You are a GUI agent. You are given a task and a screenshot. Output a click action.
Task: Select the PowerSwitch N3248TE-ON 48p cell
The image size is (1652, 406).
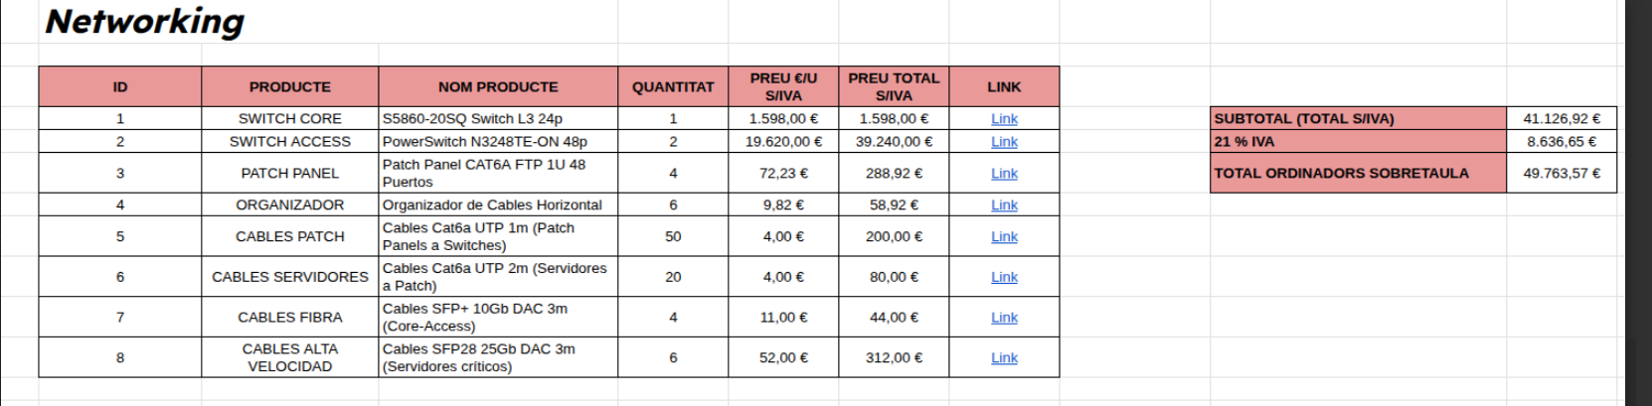pyautogui.click(x=498, y=142)
